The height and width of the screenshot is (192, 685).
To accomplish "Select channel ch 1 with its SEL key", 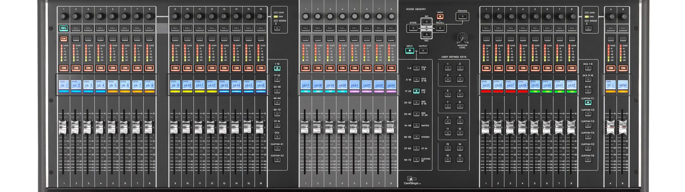I will 64,28.
